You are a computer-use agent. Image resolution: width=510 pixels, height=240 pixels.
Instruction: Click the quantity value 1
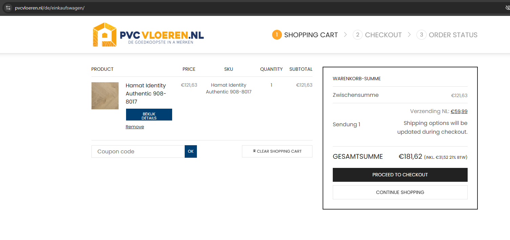click(x=271, y=85)
